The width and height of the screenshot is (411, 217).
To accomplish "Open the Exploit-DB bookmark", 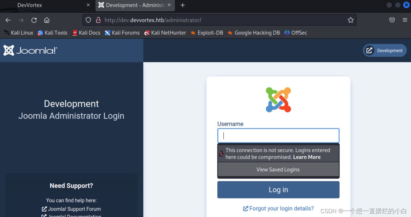I will click(207, 32).
